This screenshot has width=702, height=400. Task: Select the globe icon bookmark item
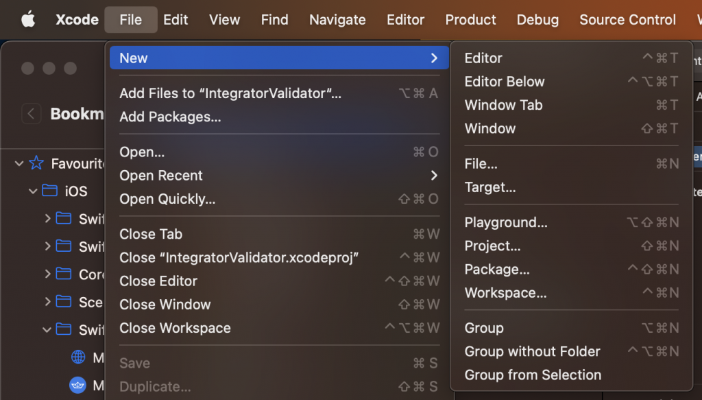pyautogui.click(x=78, y=357)
